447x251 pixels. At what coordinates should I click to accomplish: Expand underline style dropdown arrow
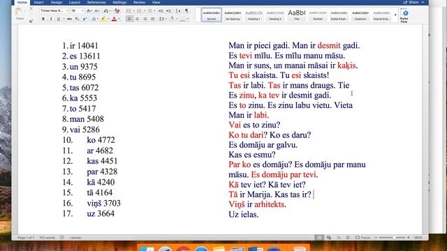(x=64, y=19)
